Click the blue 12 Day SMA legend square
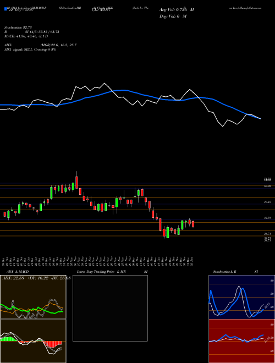Image resolution: width=275 pixels, height=363 pixels. pos(5,9)
